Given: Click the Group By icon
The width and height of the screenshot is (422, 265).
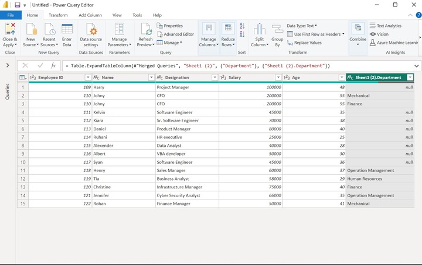Looking at the screenshot, I should click(277, 29).
